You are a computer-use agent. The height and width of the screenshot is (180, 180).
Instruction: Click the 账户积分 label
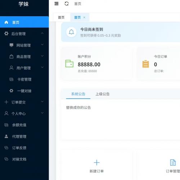pos(84,57)
